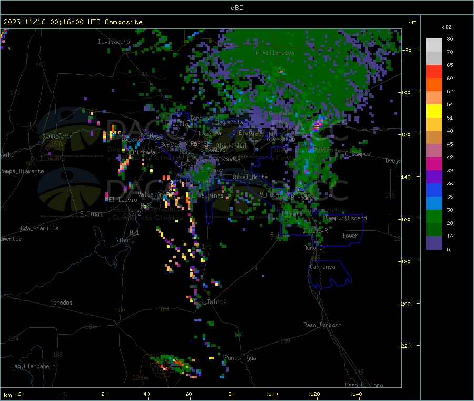The image size is (474, 401).
Task: Click the dBZ title at top
Action: [x=236, y=8]
